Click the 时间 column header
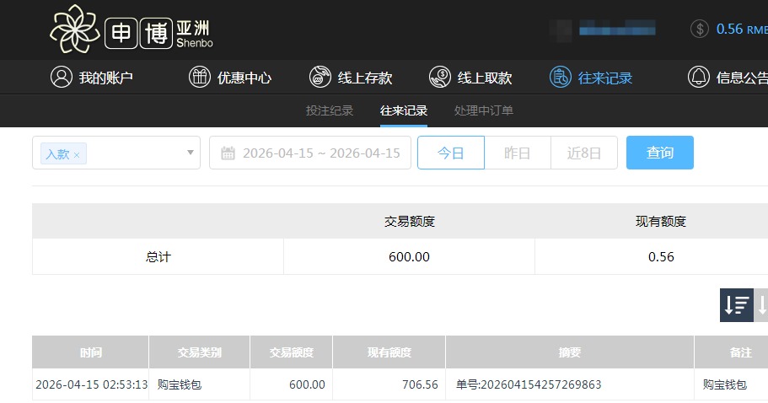The height and width of the screenshot is (403, 768). tap(90, 352)
